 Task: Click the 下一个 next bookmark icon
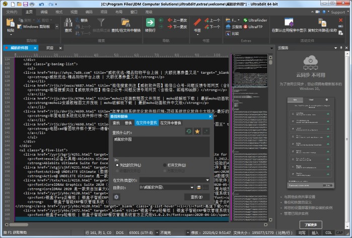click(x=206, y=27)
